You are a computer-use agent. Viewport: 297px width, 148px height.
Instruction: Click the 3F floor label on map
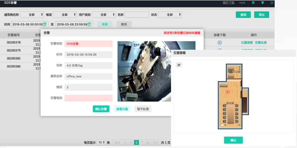[x=179, y=65]
